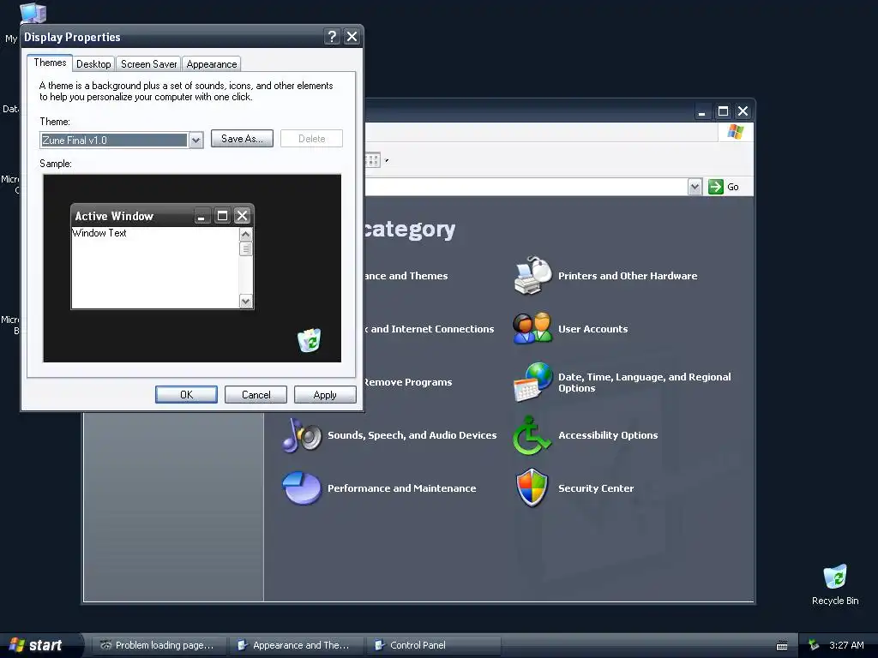This screenshot has height=658, width=878.
Task: Open Printers and Other Hardware link
Action: coord(628,276)
